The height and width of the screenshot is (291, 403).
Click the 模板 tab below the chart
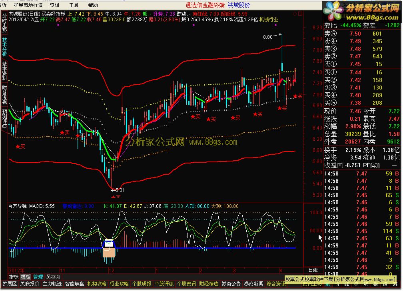[26, 277]
